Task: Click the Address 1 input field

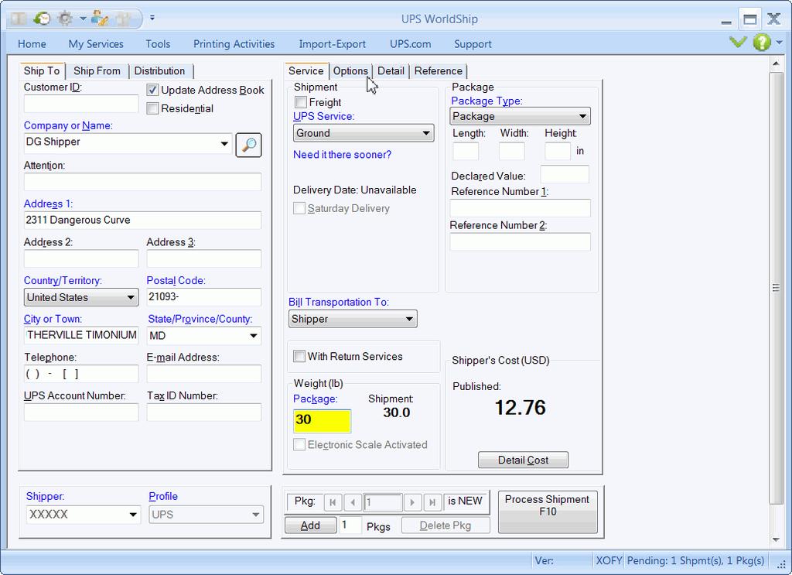Action: pyautogui.click(x=142, y=221)
